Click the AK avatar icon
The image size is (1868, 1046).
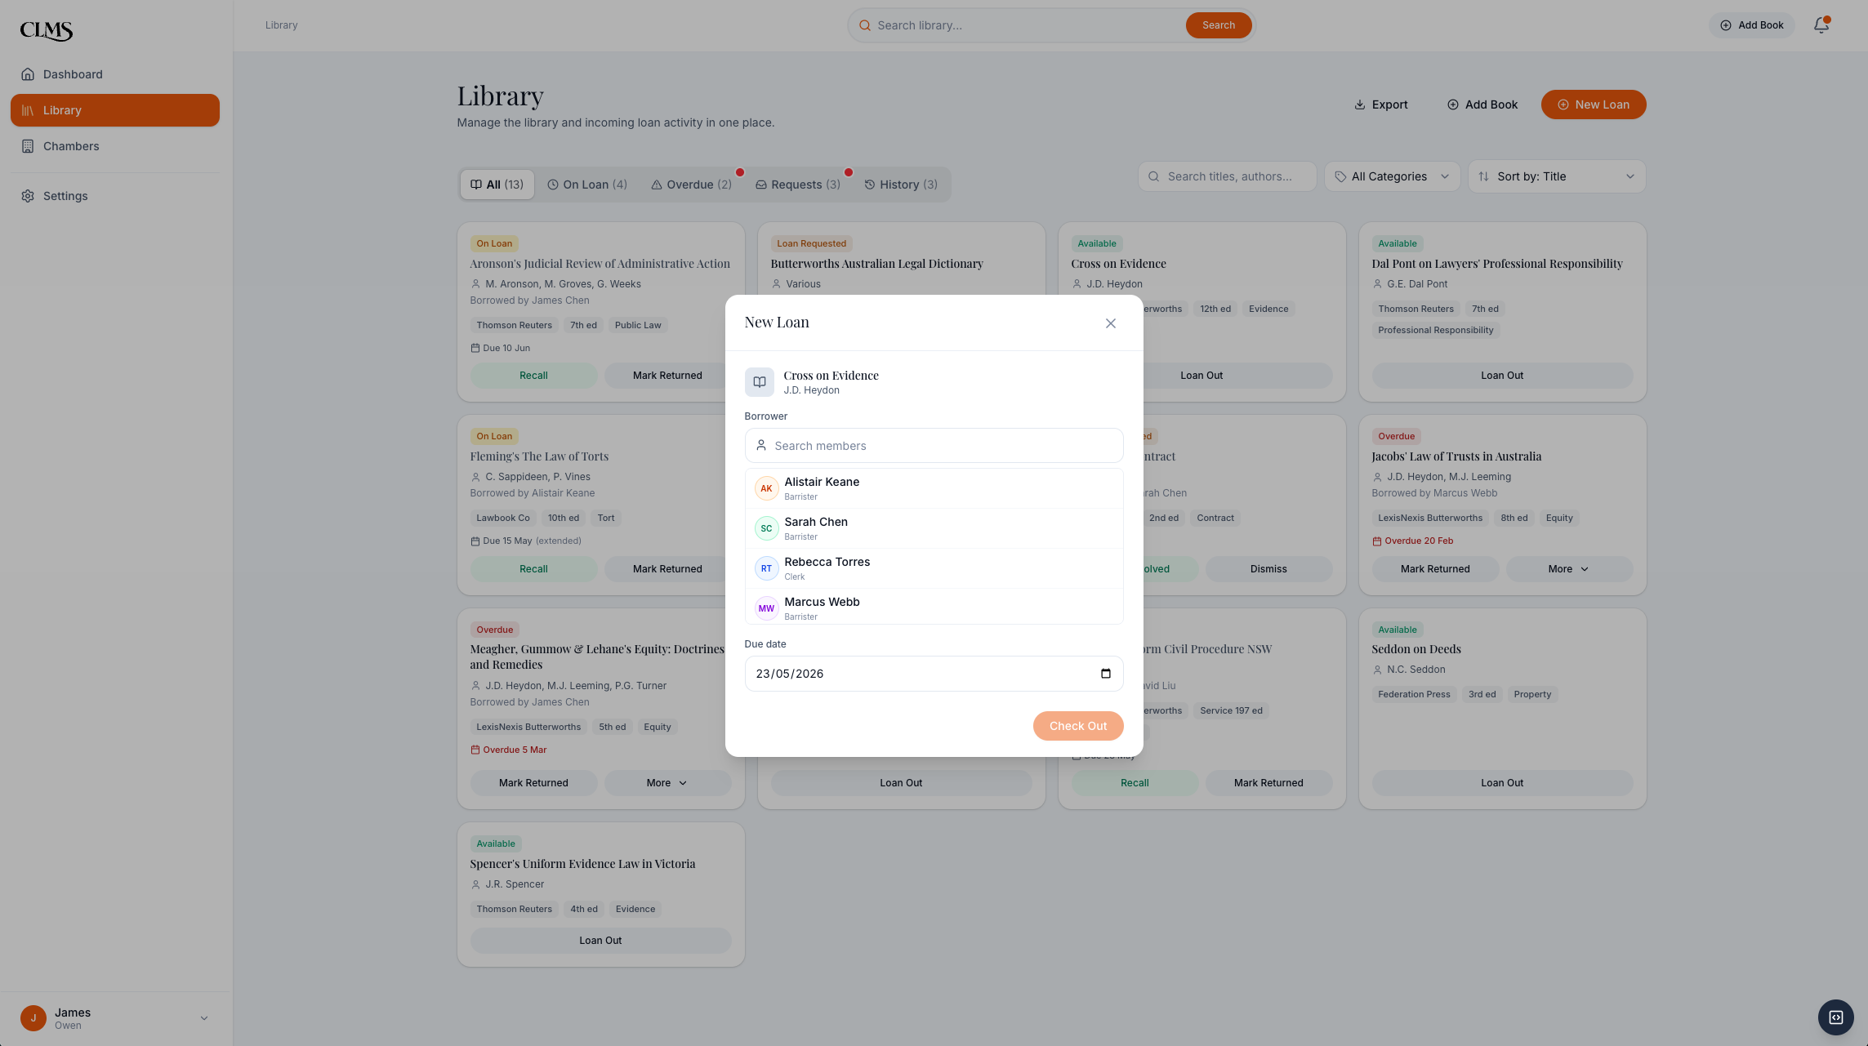pos(766,488)
